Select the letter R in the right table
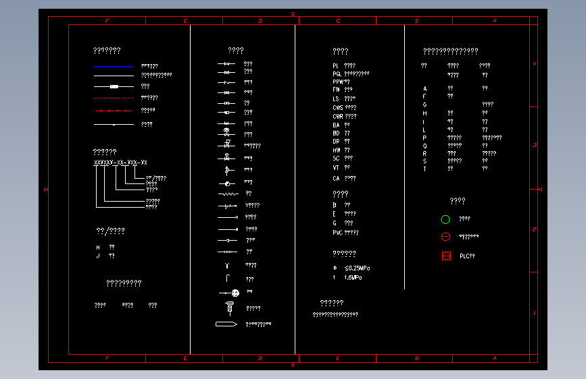Image resolution: width=586 pixels, height=379 pixels. click(x=424, y=154)
